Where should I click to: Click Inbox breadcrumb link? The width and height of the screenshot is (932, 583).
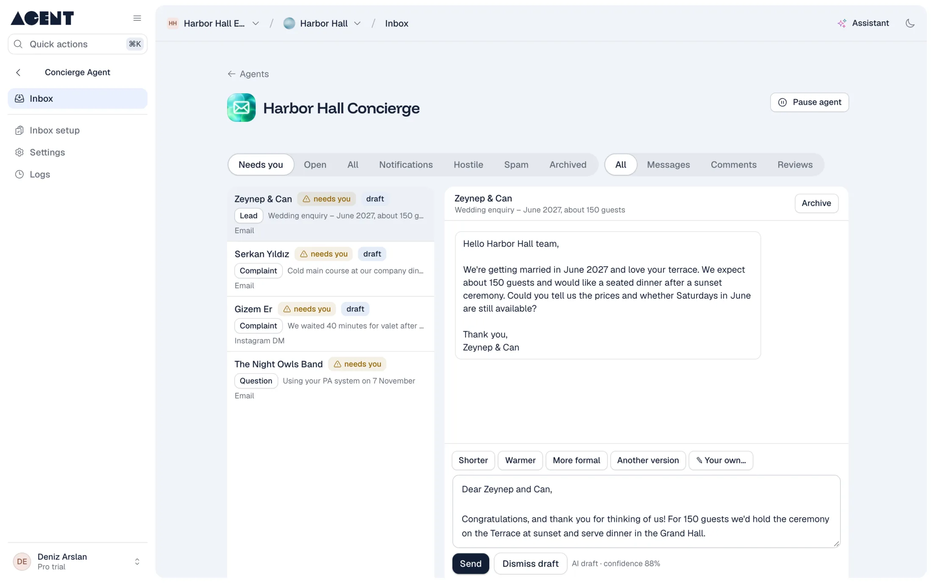coord(397,23)
